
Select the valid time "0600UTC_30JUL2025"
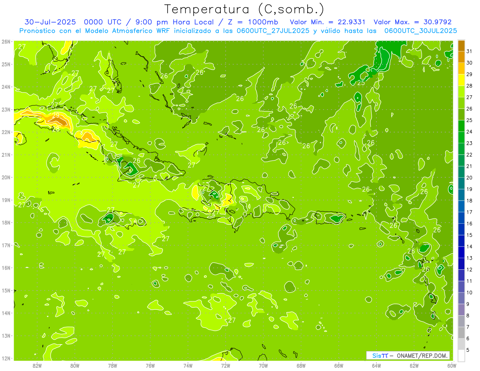[x=420, y=31]
